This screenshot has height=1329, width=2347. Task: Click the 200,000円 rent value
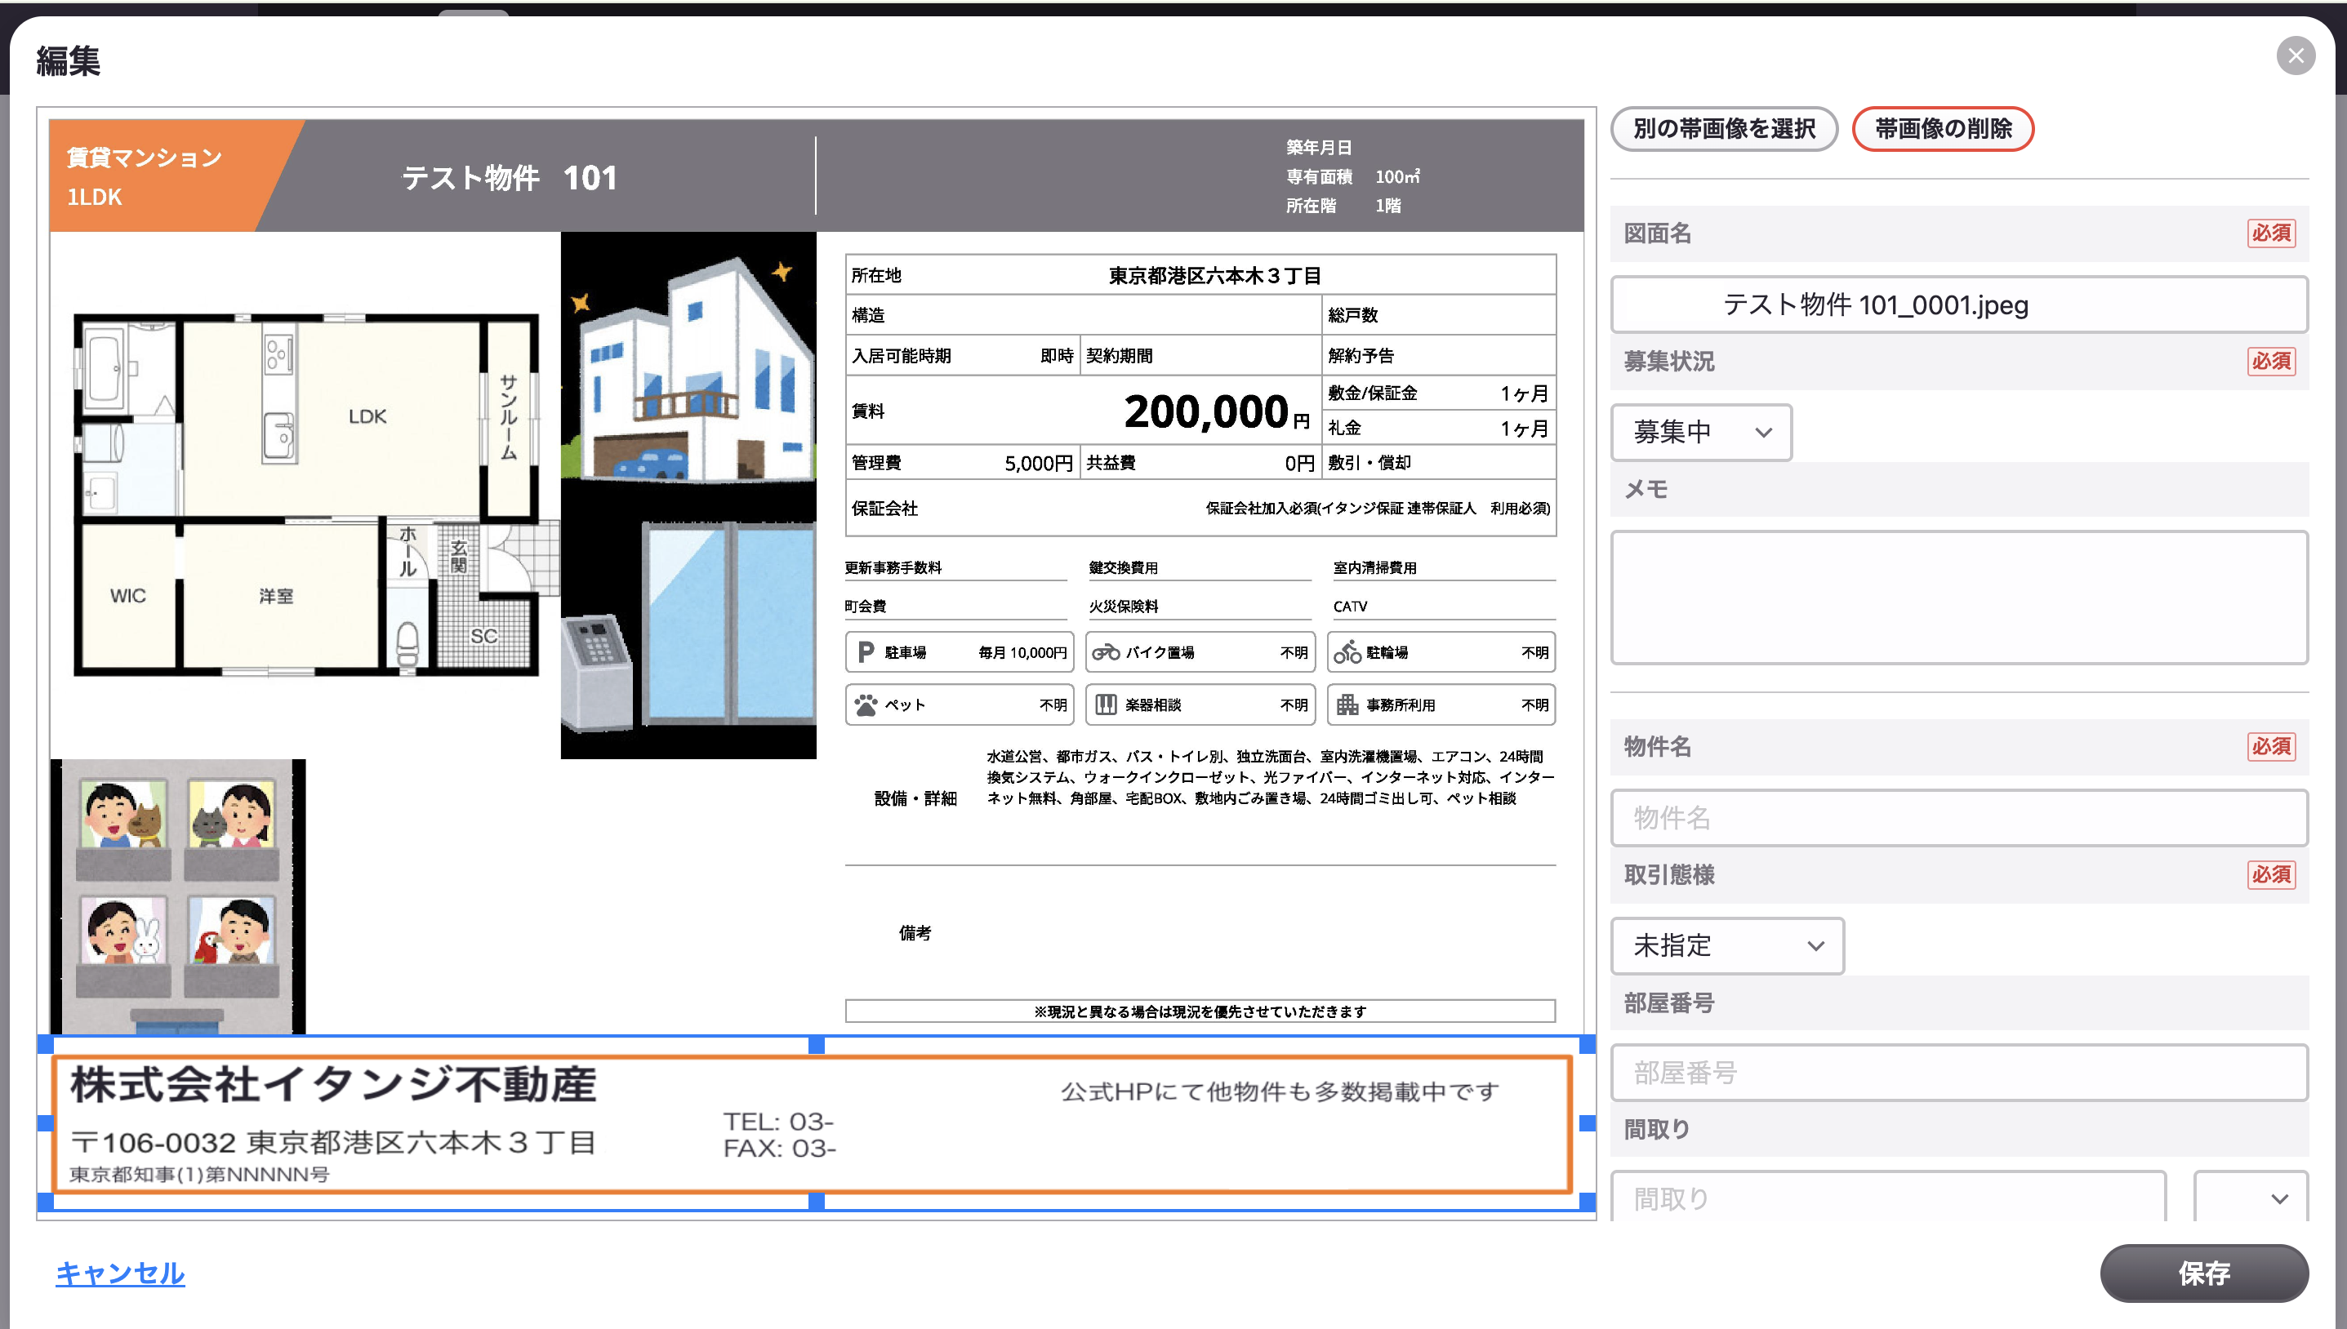click(x=1216, y=411)
